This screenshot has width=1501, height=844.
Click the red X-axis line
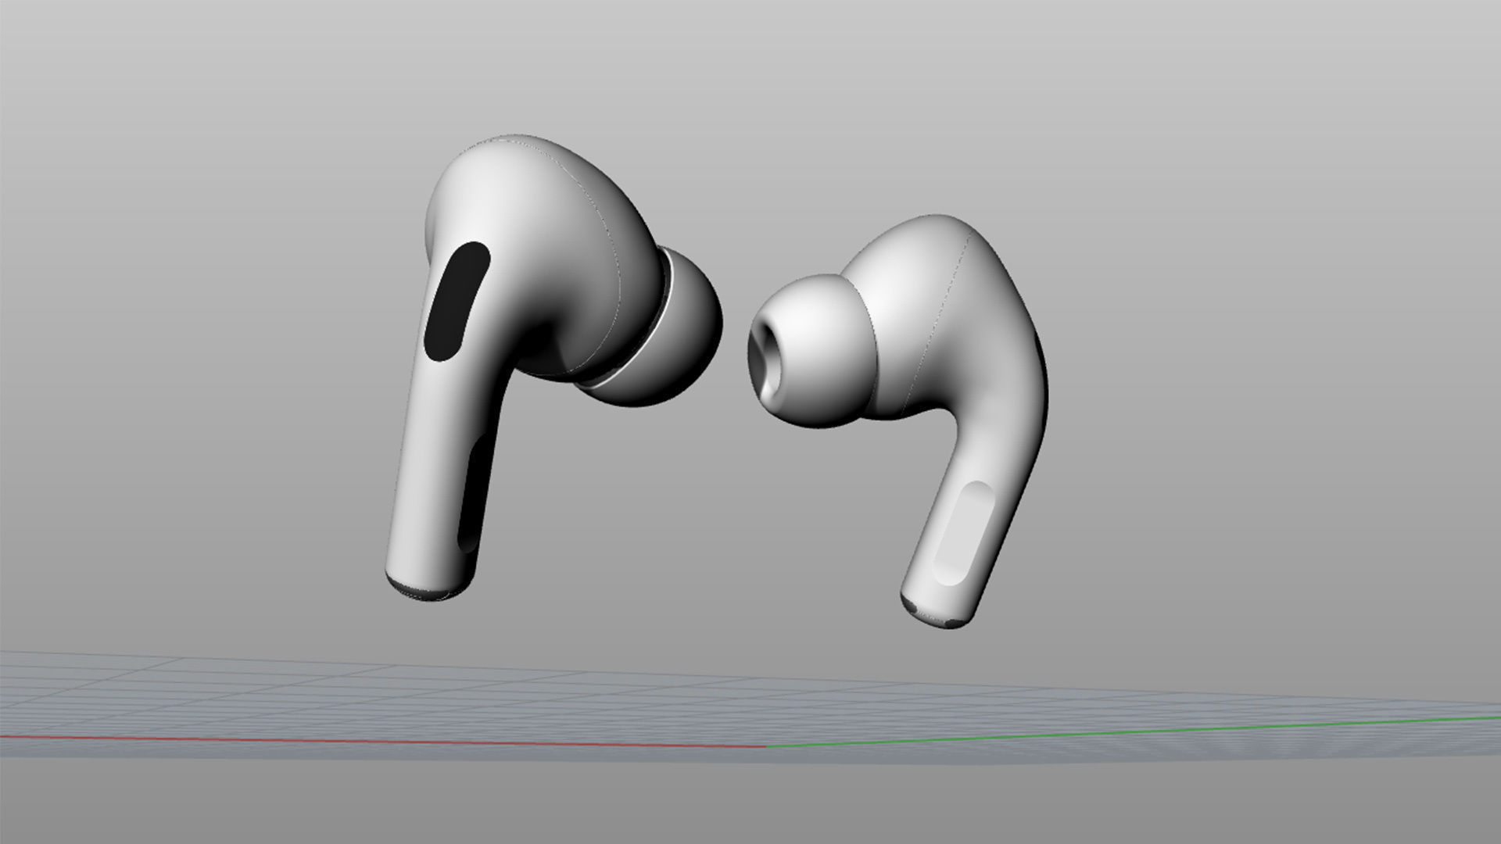[391, 742]
